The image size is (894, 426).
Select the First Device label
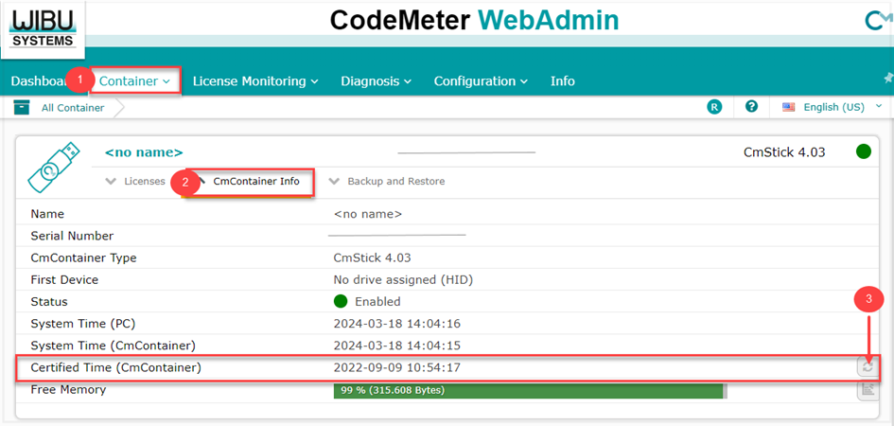(x=64, y=280)
